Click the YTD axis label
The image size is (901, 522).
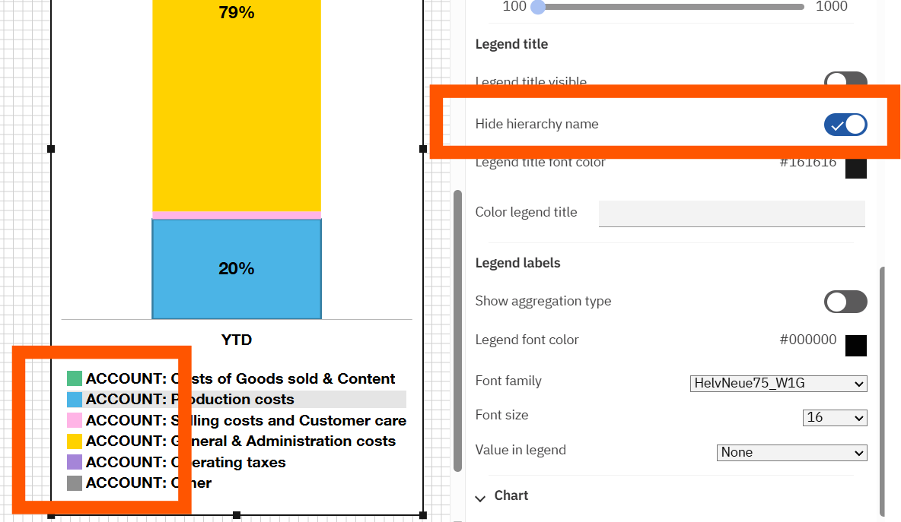[x=237, y=340]
